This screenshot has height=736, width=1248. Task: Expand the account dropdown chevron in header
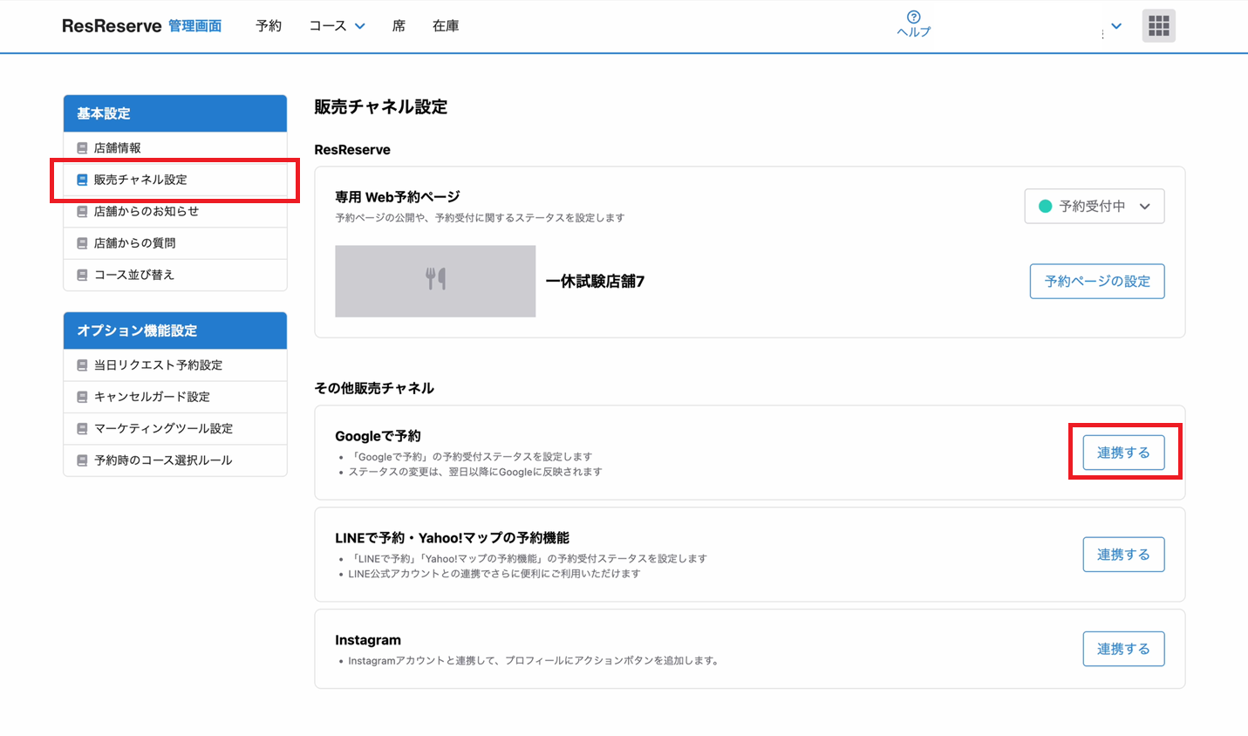pos(1116,26)
